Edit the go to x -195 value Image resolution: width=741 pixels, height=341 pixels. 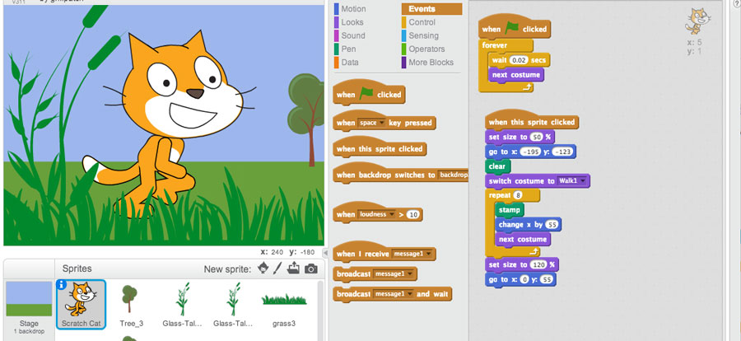pyautogui.click(x=529, y=152)
